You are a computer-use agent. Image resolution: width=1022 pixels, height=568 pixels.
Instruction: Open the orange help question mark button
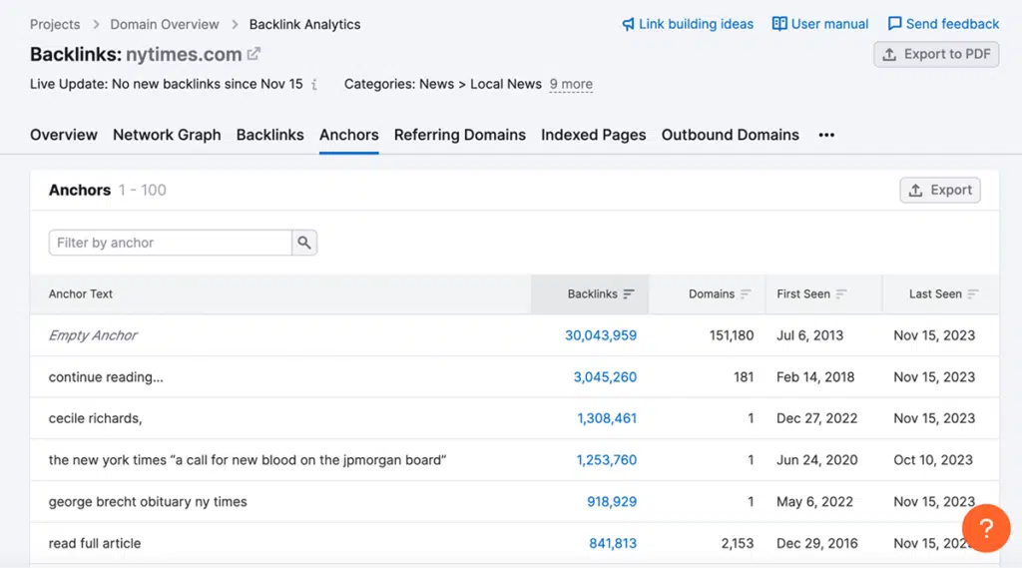click(x=986, y=528)
